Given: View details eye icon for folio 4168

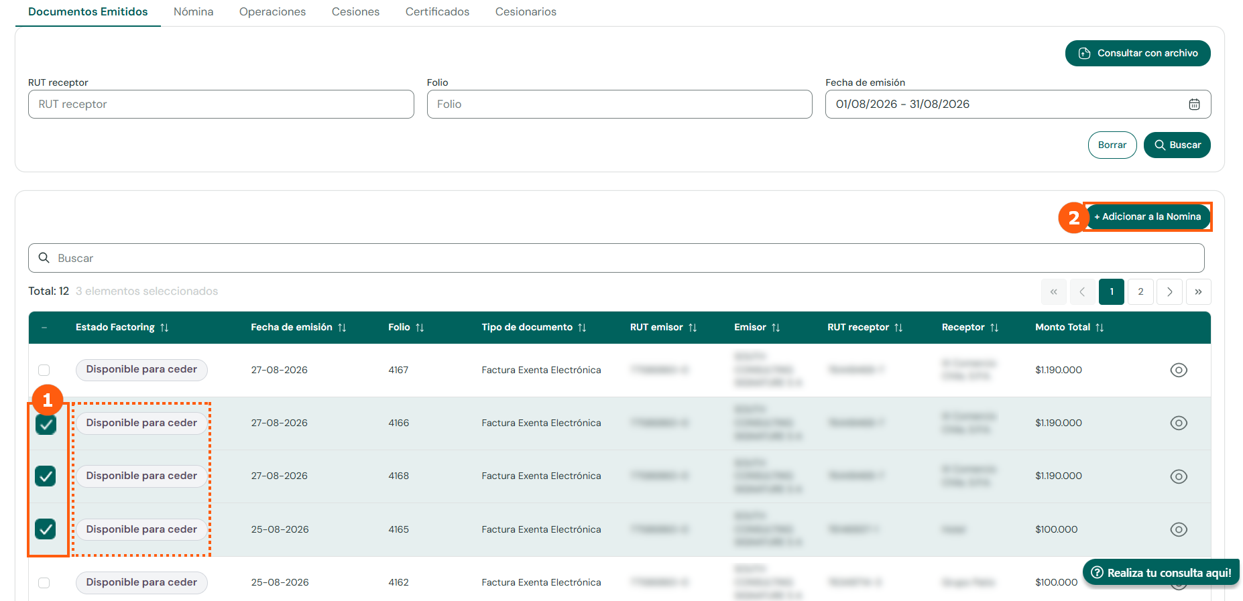Looking at the screenshot, I should (1179, 476).
